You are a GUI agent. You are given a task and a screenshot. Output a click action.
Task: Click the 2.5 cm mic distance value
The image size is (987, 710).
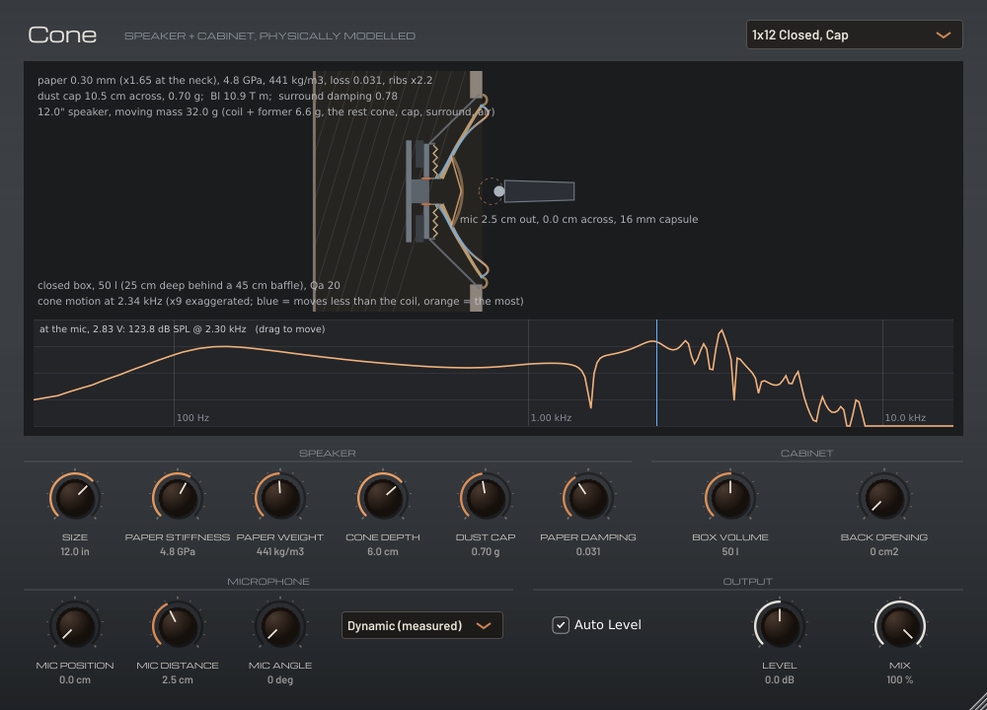(x=178, y=679)
